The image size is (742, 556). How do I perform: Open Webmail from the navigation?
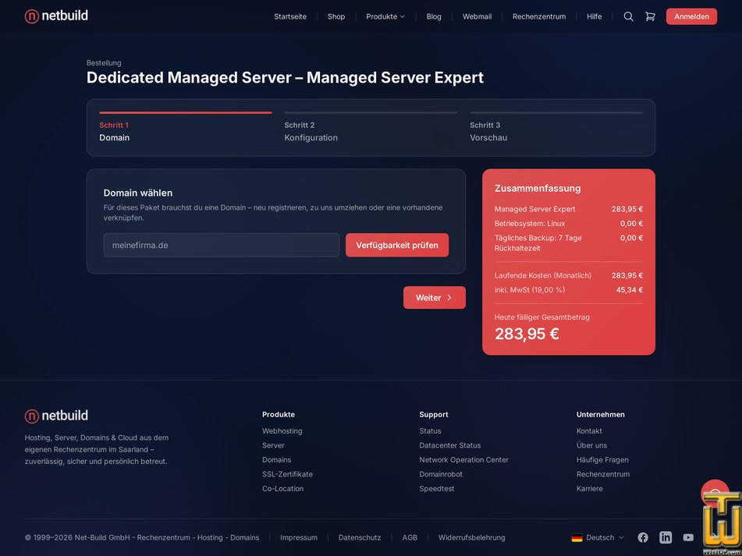coord(477,16)
